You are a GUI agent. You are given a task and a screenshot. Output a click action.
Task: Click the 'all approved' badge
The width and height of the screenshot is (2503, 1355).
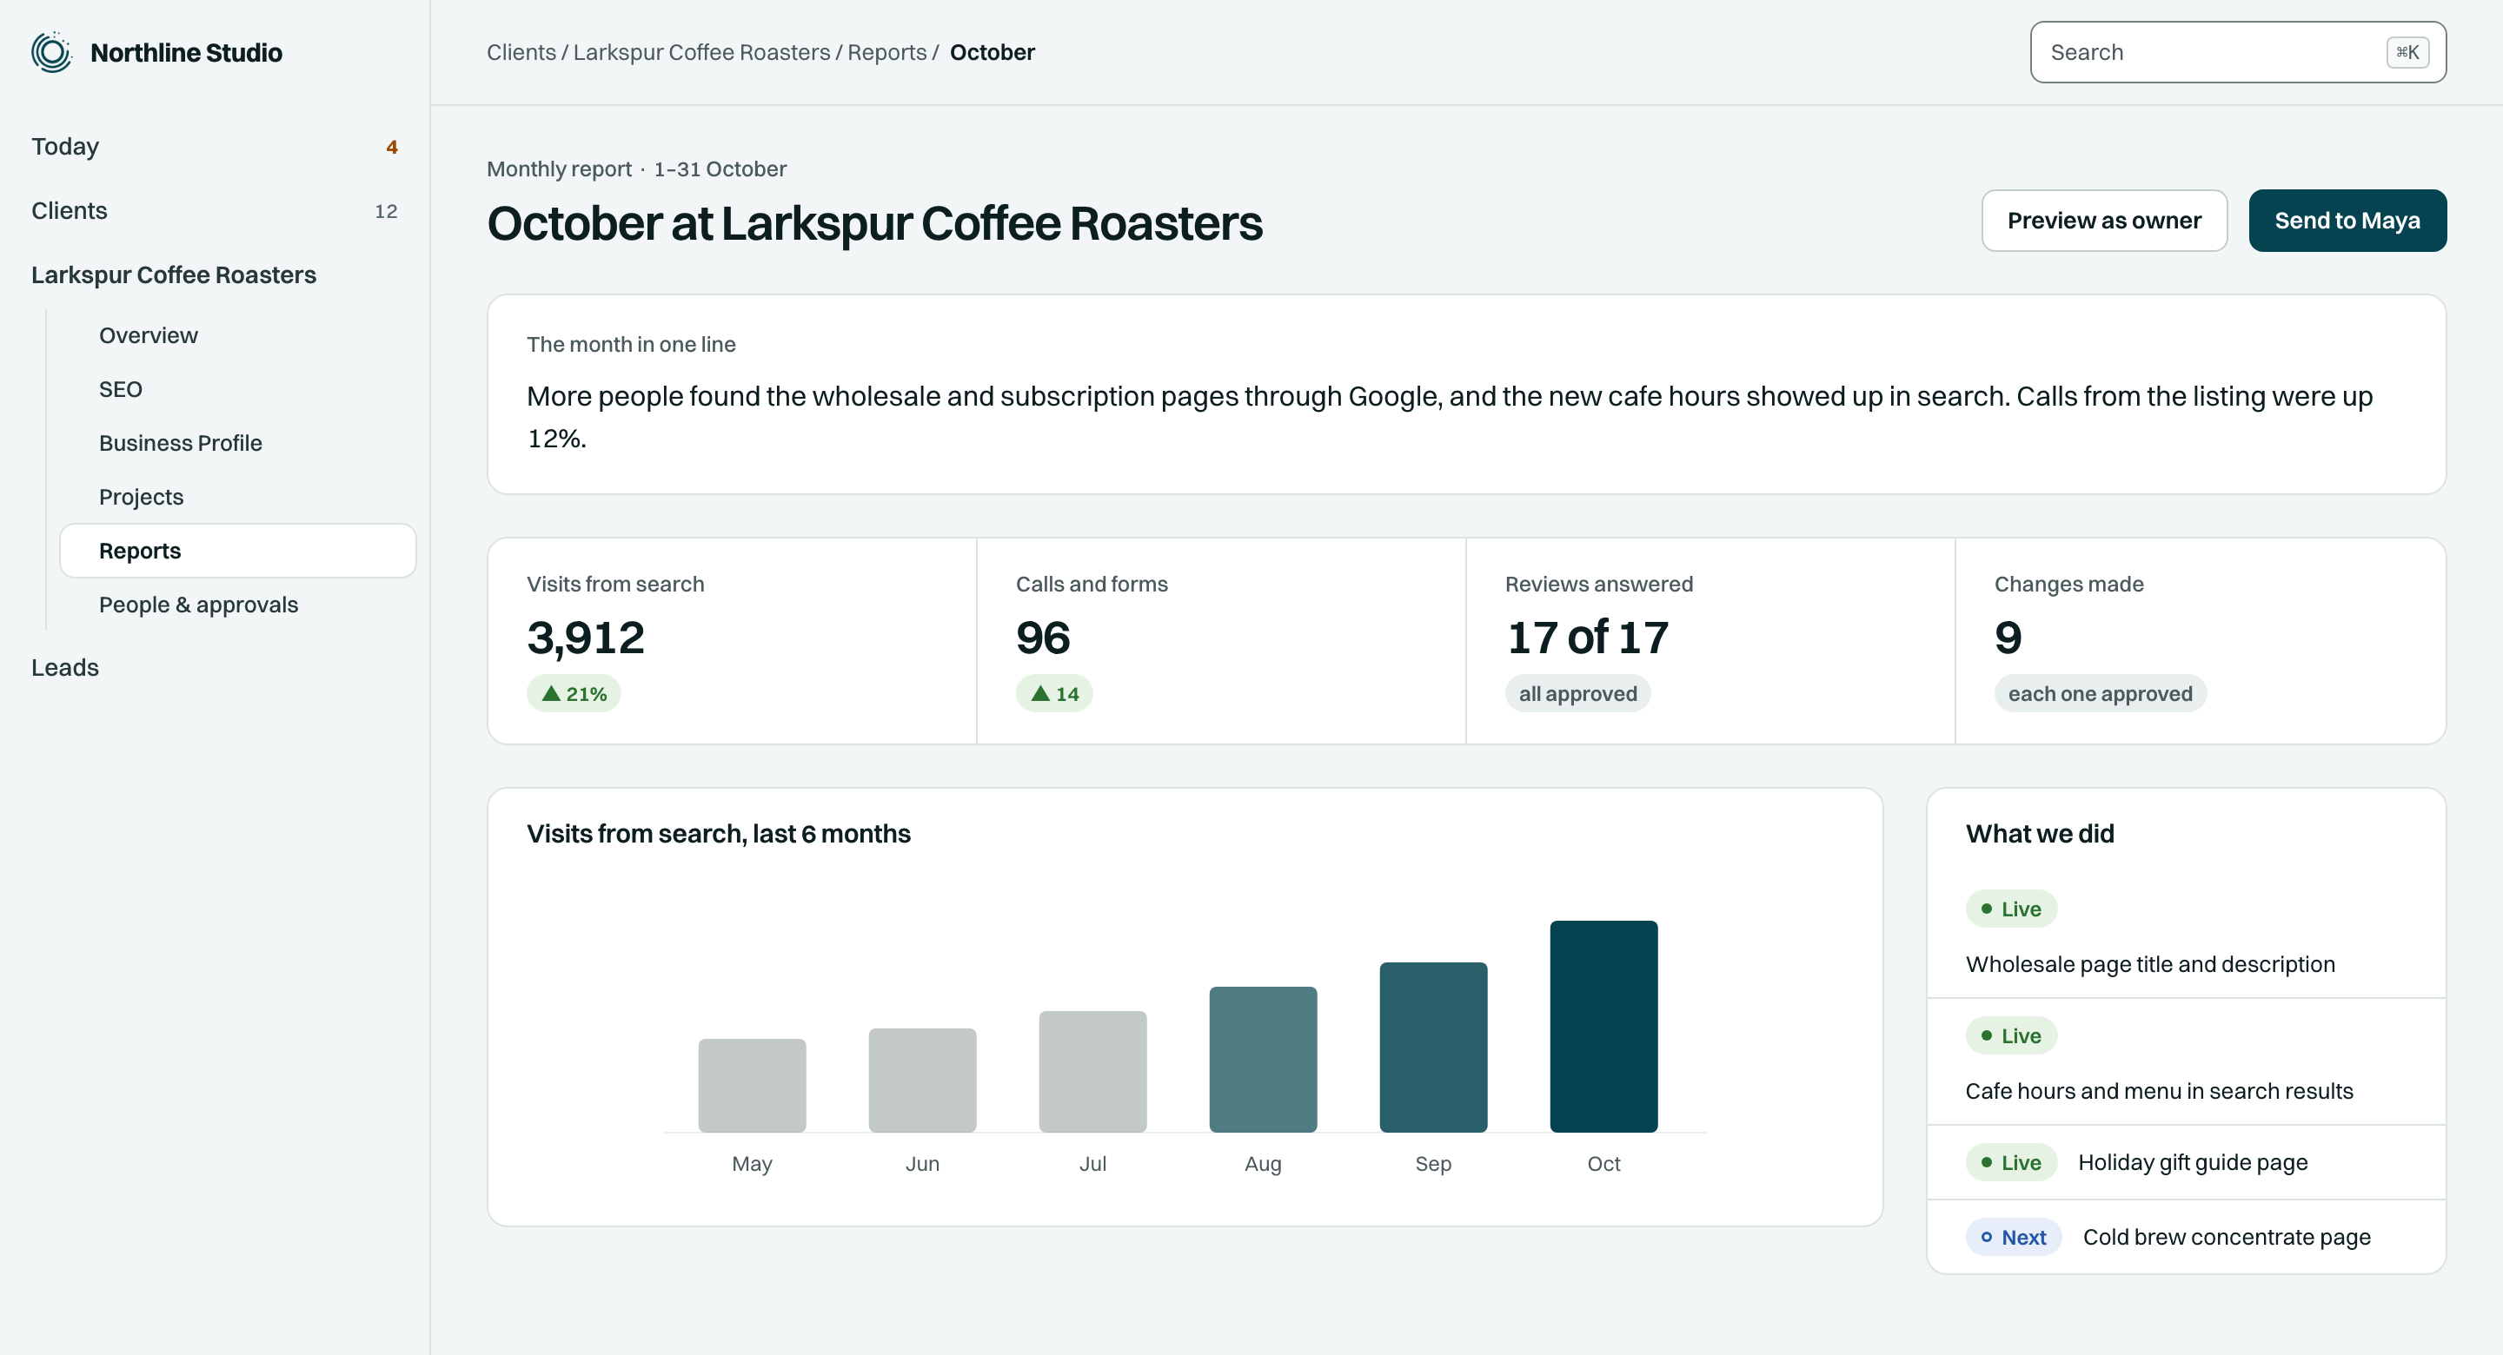[x=1577, y=693]
